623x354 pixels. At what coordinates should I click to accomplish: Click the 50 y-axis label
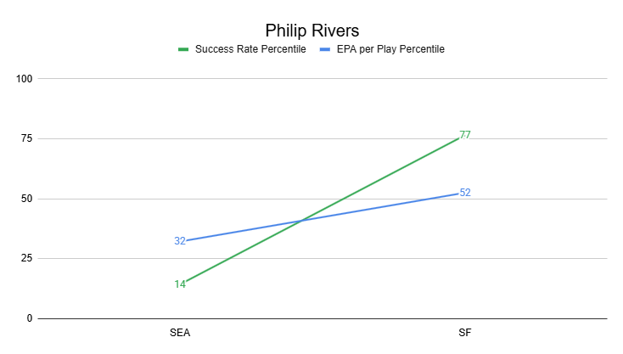coord(26,199)
